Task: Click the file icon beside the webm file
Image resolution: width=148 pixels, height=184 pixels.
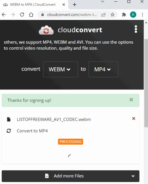Action: click(9, 119)
